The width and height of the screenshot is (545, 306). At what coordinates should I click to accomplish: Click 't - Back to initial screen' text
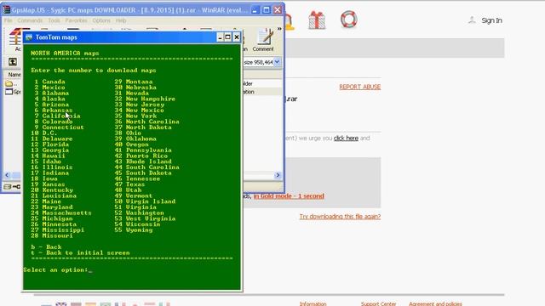pyautogui.click(x=80, y=253)
